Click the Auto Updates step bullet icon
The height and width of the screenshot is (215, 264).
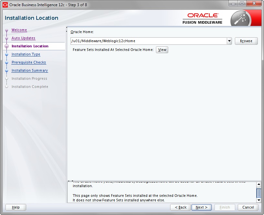(6, 38)
